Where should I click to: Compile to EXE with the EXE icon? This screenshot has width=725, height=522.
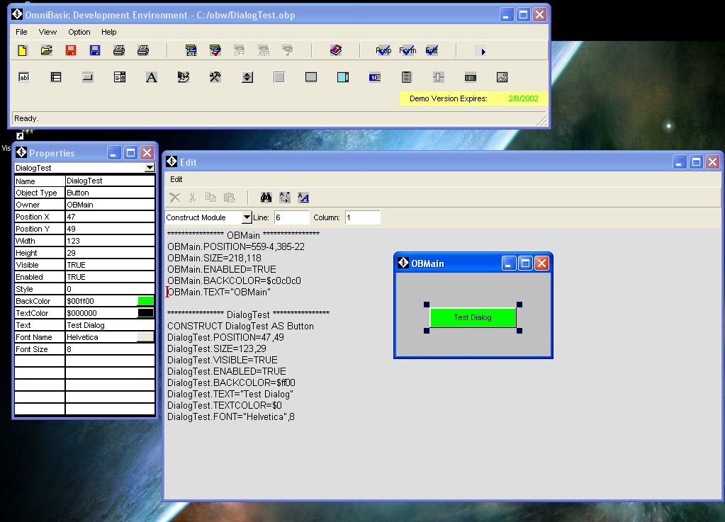[x=191, y=50]
